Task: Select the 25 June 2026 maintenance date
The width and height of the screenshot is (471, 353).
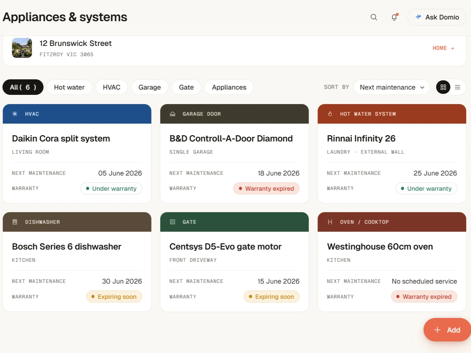Action: click(x=435, y=173)
